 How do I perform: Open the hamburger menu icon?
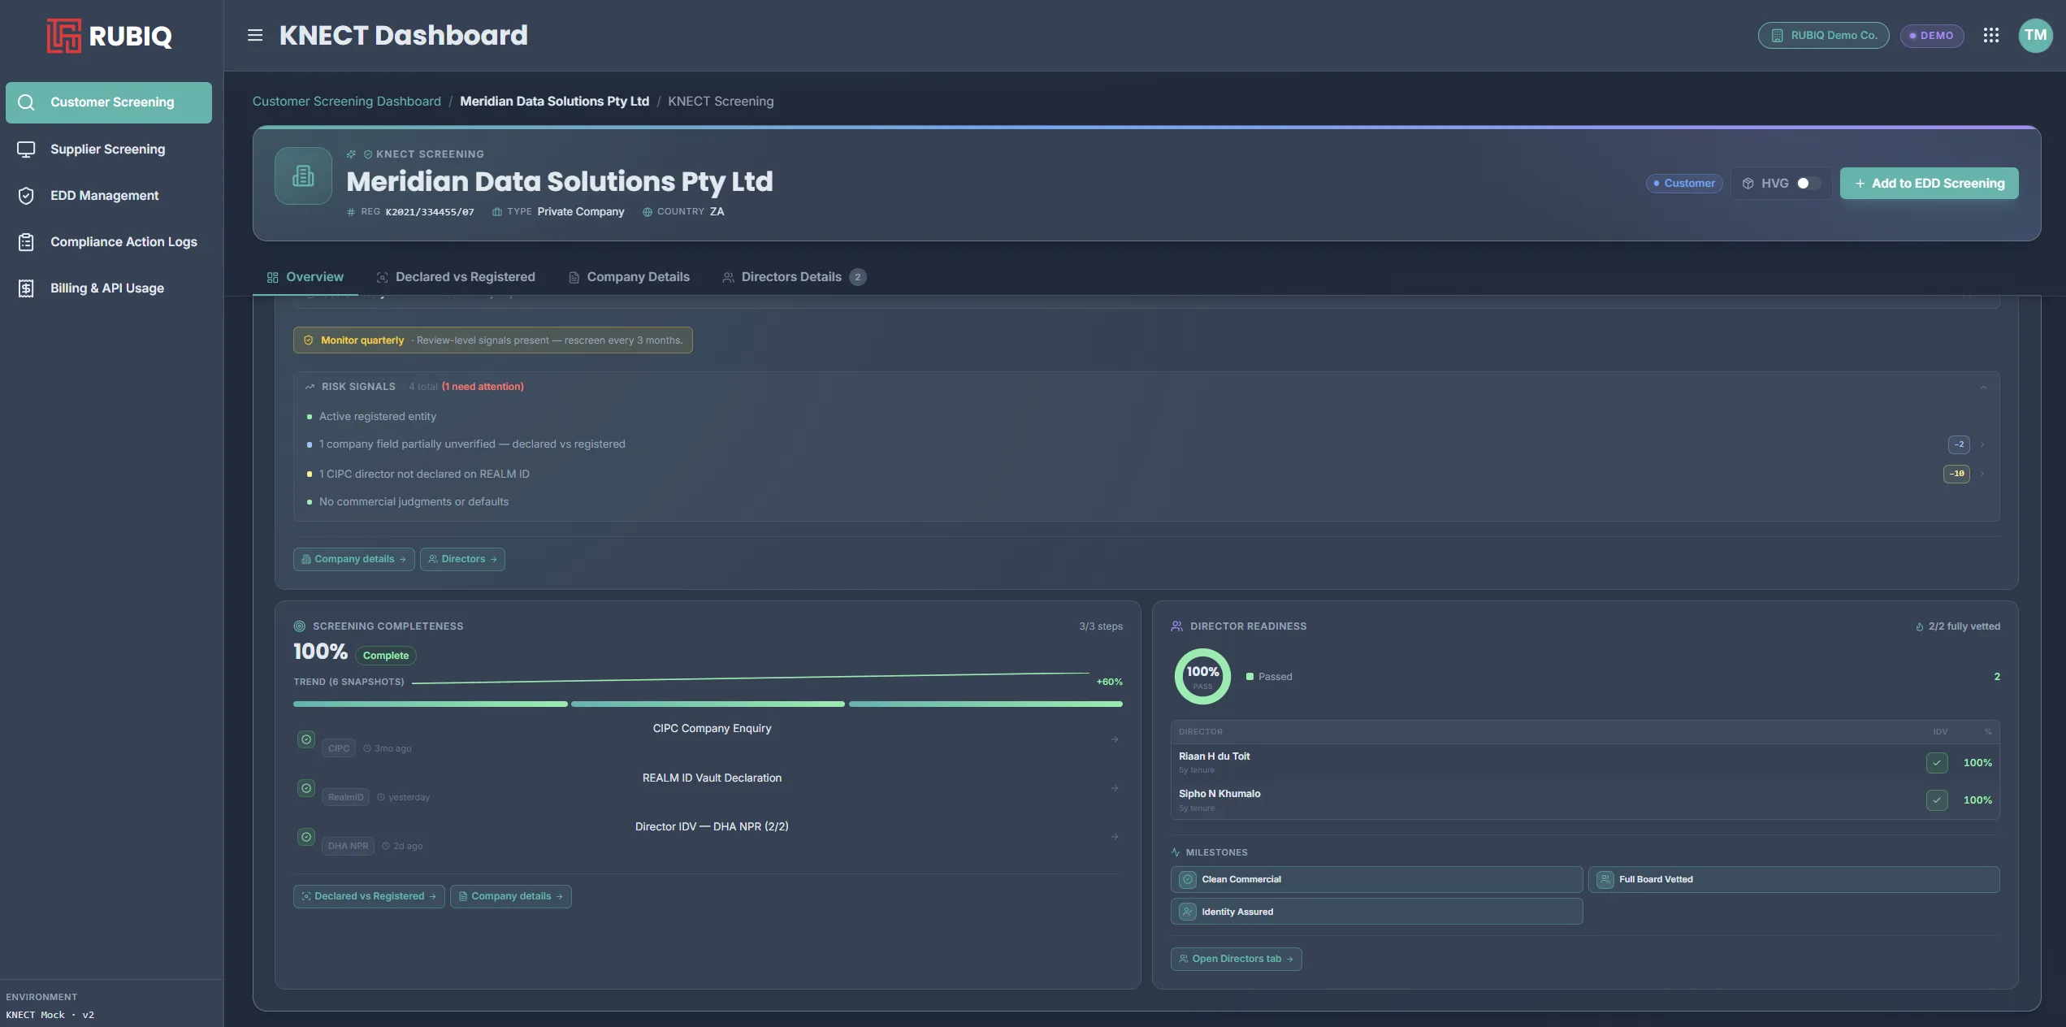(x=254, y=35)
